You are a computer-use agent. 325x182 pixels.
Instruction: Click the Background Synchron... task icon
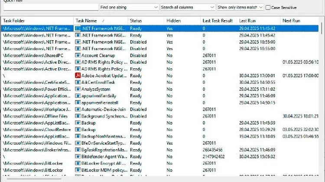click(x=78, y=116)
